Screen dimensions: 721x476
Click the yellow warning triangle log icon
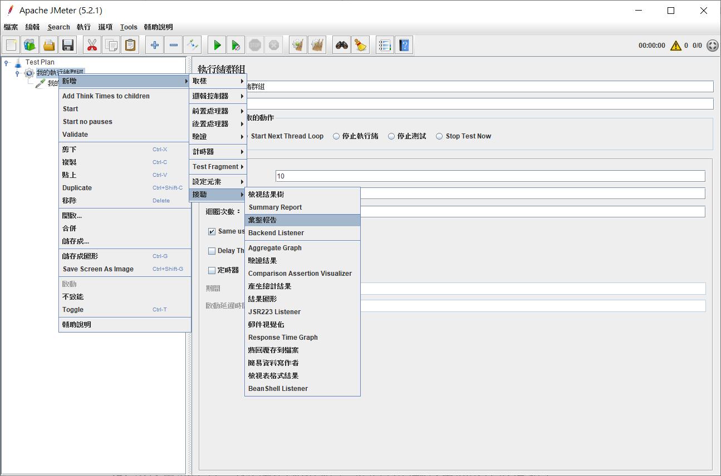pyautogui.click(x=676, y=46)
